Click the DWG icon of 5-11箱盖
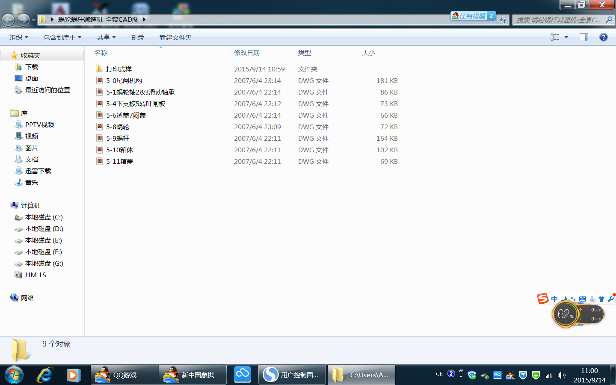The image size is (616, 385). click(99, 161)
